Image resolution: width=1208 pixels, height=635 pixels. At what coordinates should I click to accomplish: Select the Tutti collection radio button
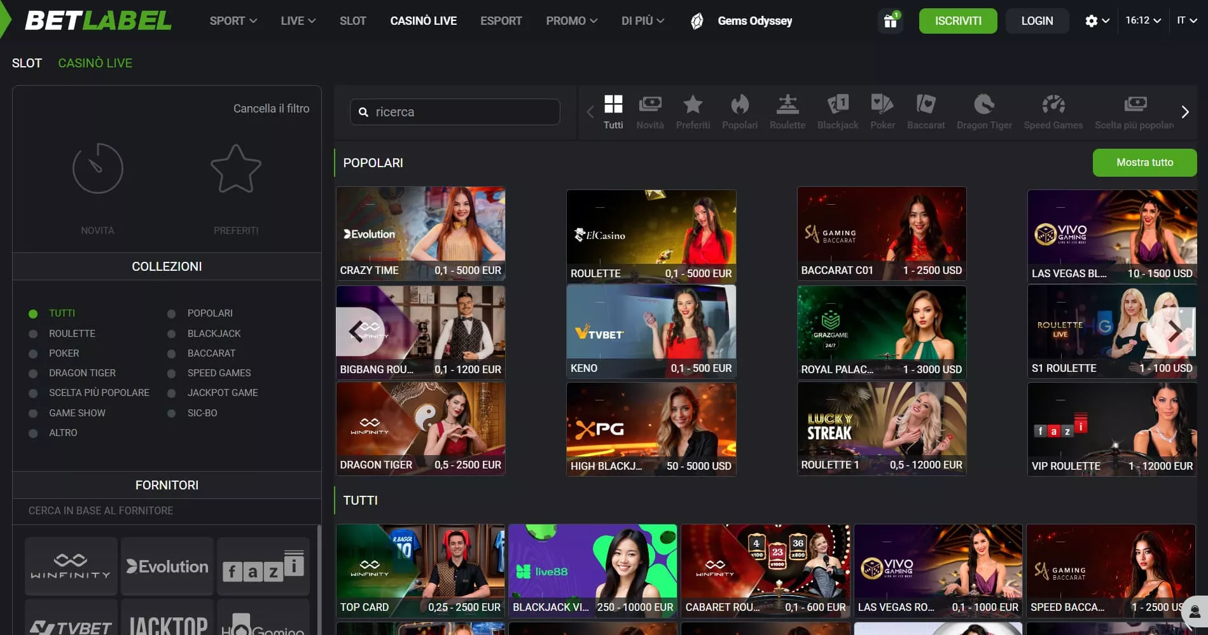click(33, 314)
